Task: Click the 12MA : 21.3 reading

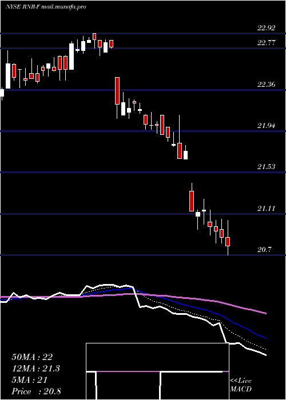Action: tap(35, 369)
